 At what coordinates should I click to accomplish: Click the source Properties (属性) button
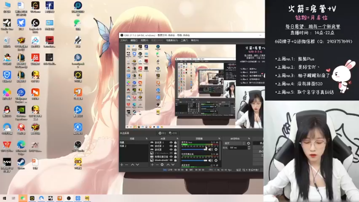(162, 133)
